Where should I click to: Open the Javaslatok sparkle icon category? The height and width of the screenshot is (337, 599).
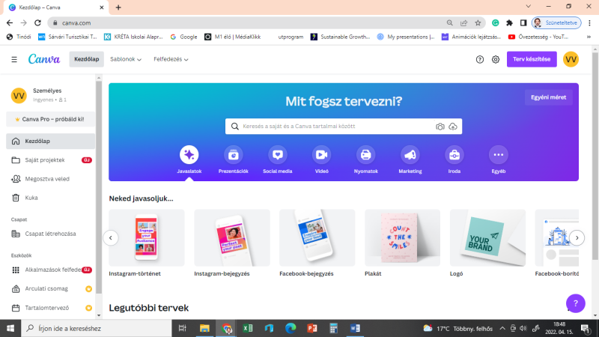point(189,154)
